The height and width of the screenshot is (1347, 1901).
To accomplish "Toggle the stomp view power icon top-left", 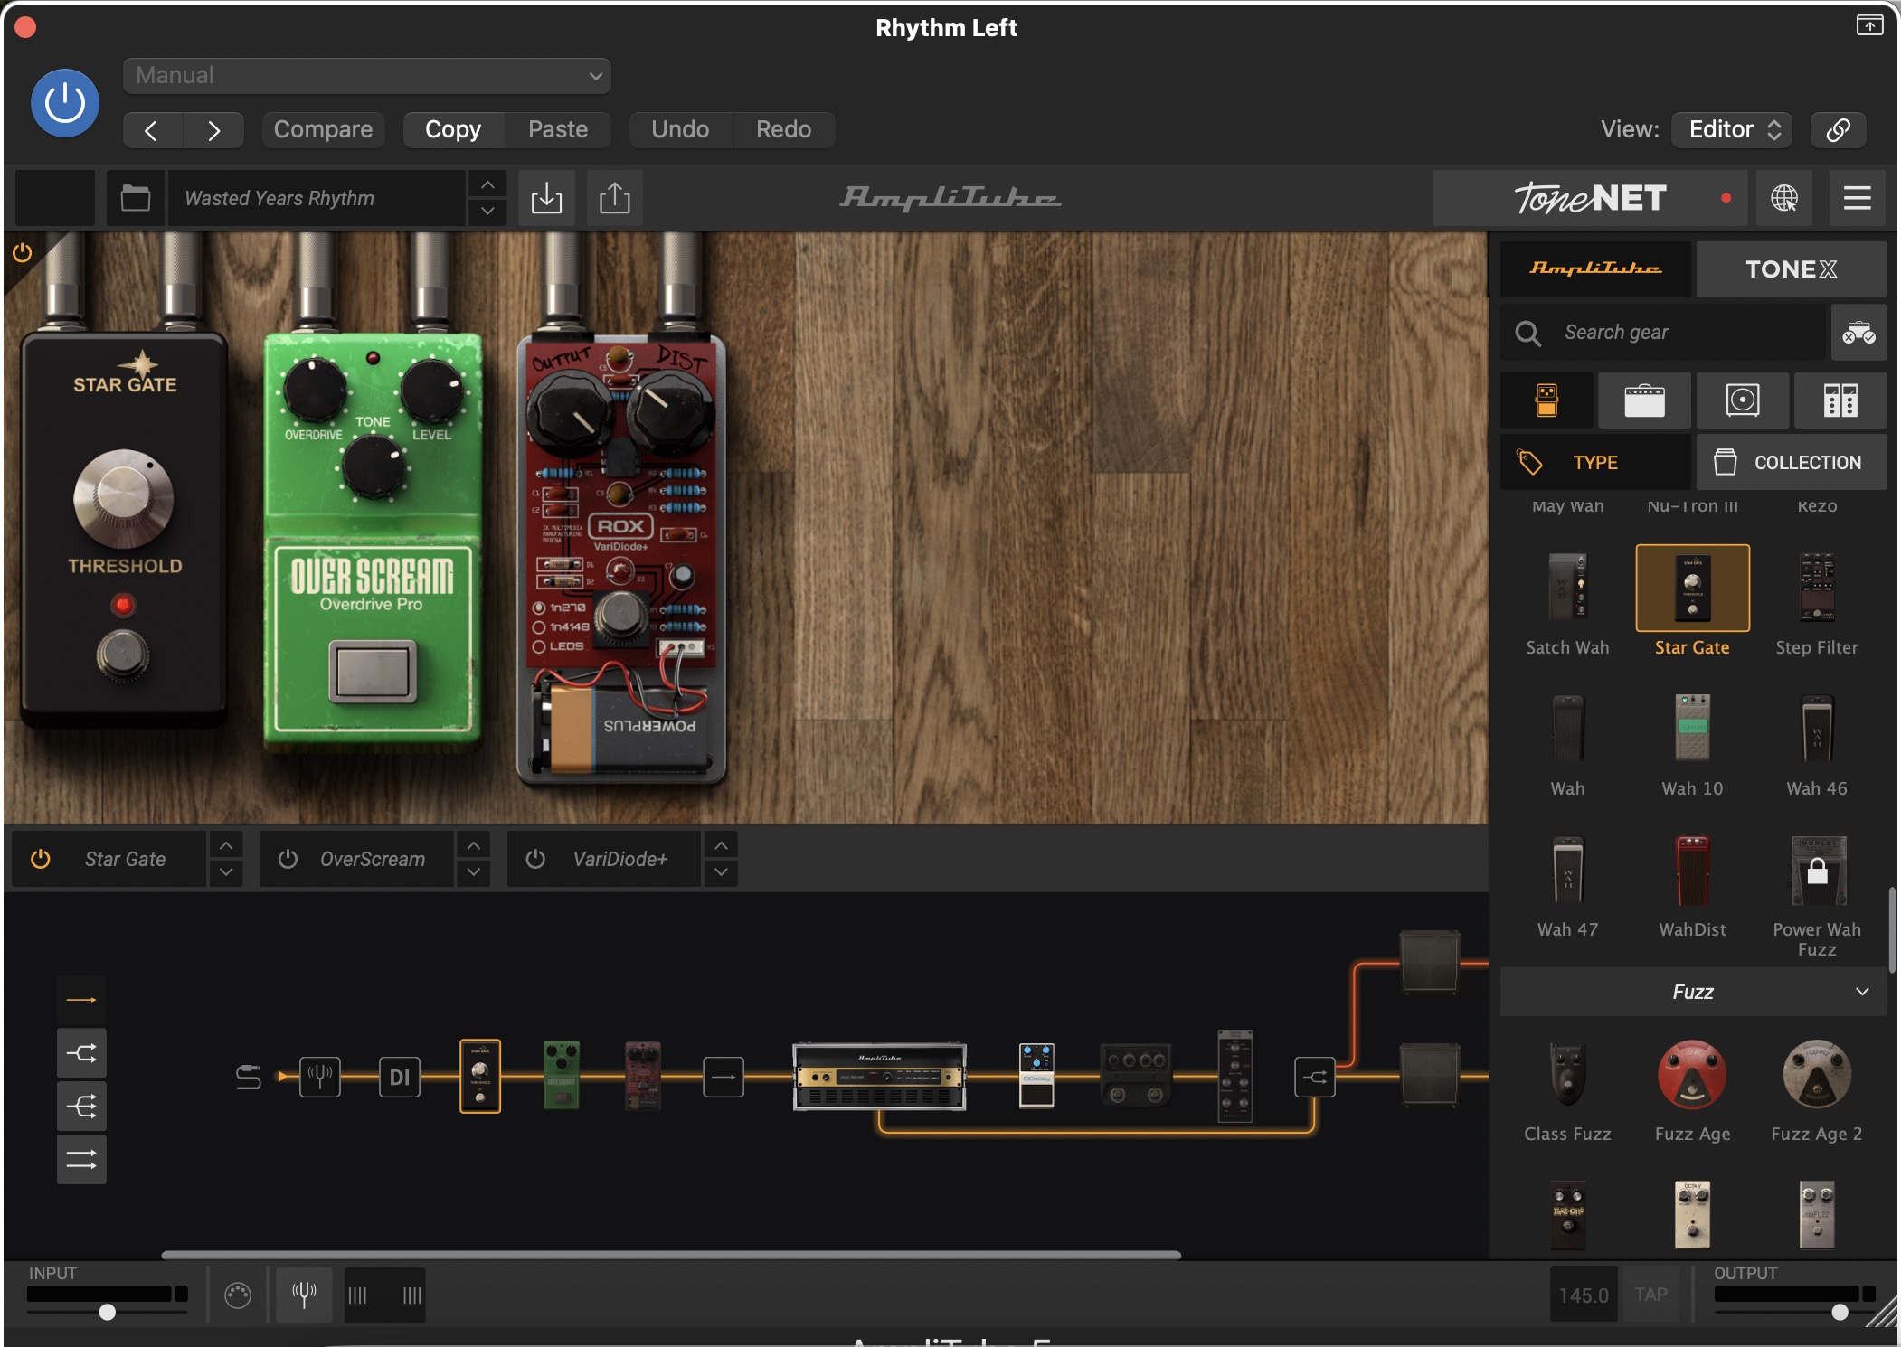I will (23, 253).
